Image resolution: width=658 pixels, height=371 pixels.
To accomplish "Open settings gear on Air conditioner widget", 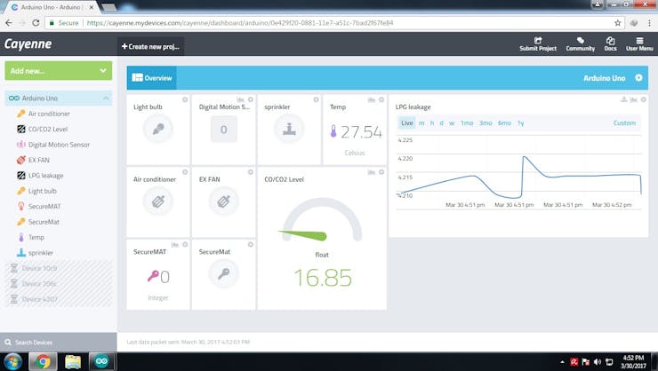I will (x=185, y=172).
